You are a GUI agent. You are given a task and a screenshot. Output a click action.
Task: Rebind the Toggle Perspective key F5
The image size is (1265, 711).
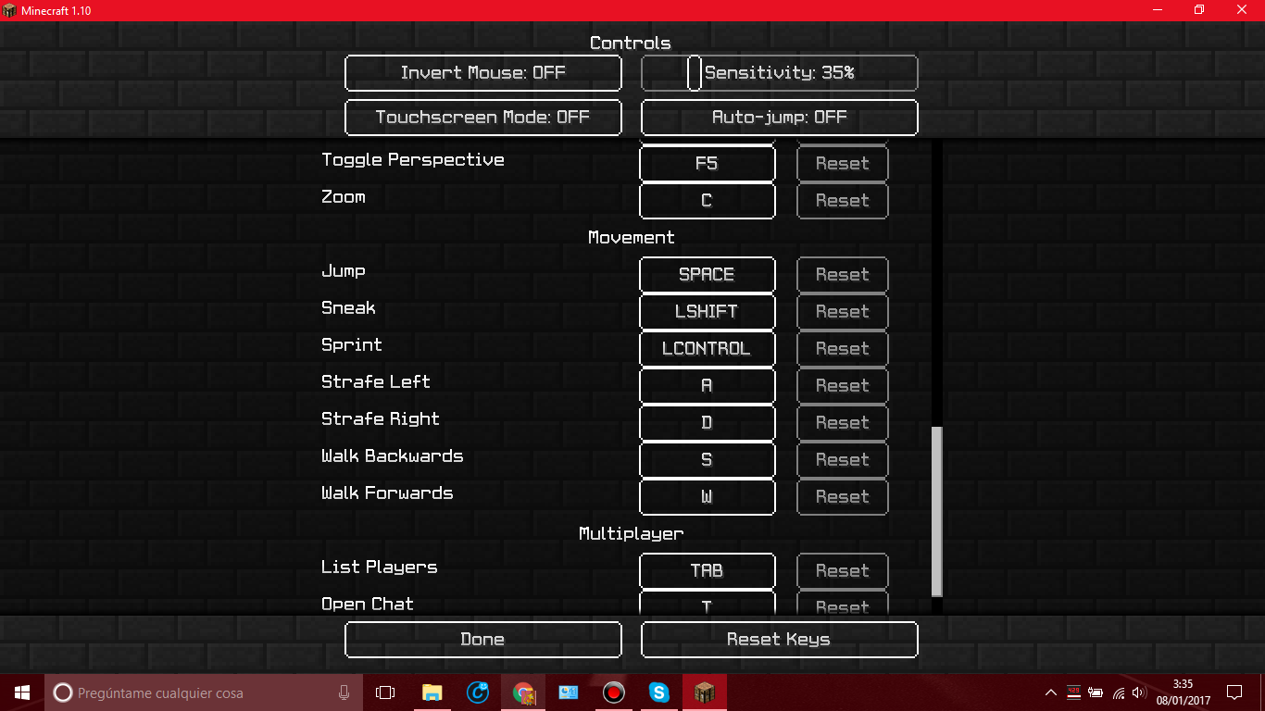click(707, 164)
